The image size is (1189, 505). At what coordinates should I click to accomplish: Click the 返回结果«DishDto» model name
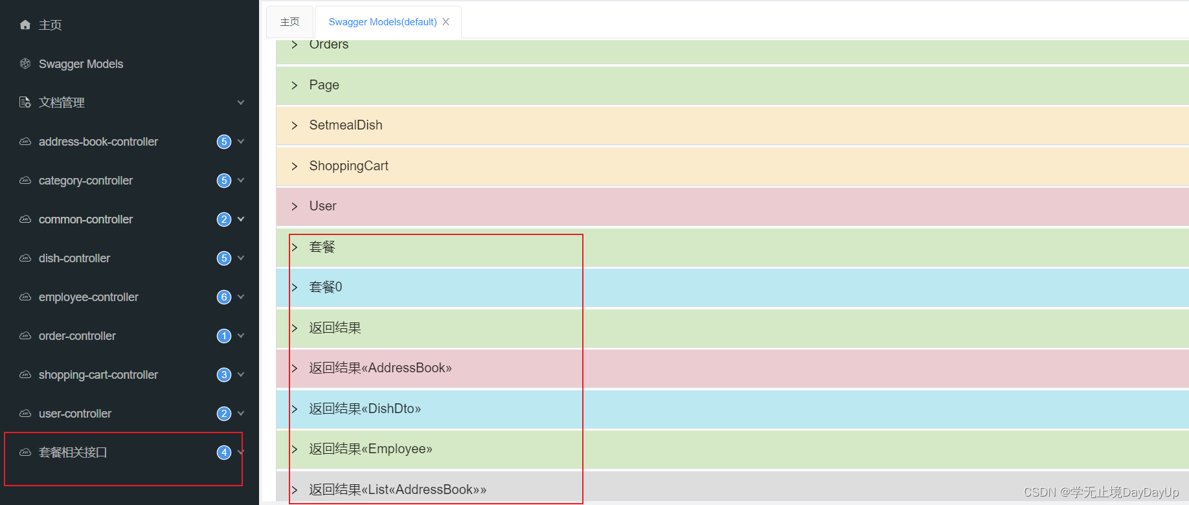tap(365, 409)
